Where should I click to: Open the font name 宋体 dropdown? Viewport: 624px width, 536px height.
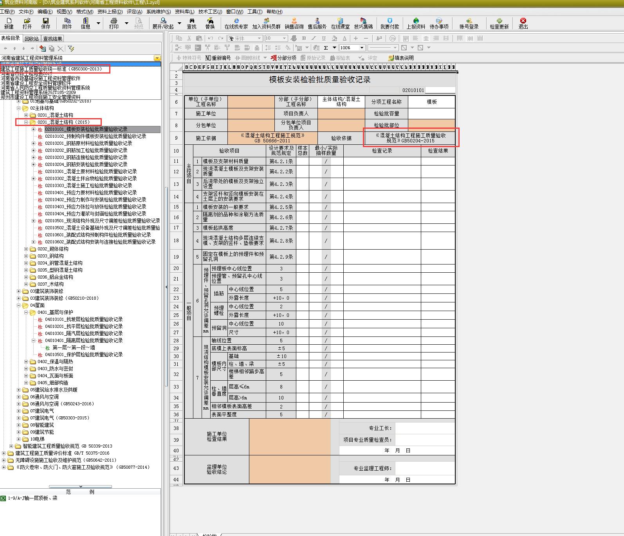click(x=259, y=38)
